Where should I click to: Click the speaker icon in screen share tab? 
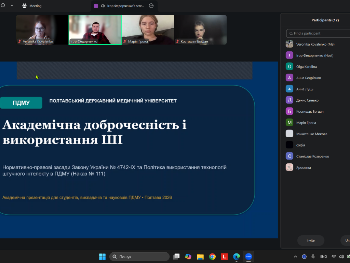tap(103, 6)
